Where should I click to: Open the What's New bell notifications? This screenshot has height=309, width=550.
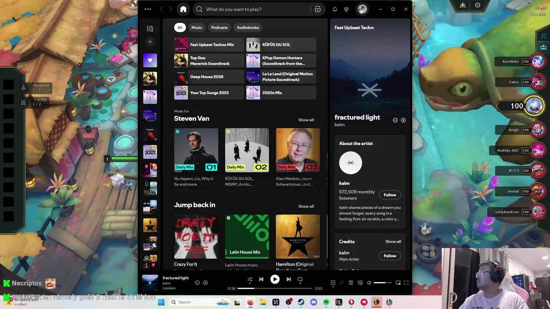pos(335,9)
